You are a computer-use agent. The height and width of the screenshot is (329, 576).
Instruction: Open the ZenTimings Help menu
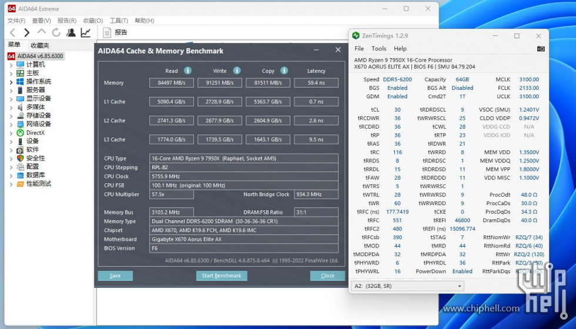coord(400,48)
